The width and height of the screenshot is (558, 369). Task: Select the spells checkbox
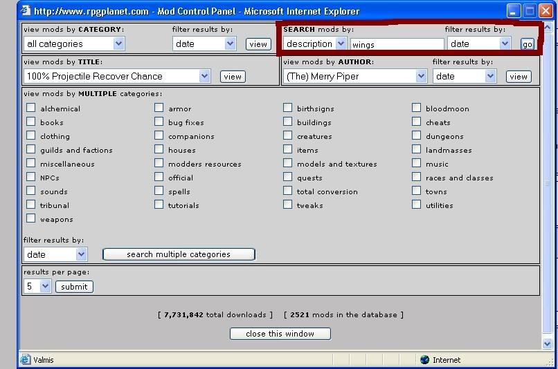coord(159,191)
